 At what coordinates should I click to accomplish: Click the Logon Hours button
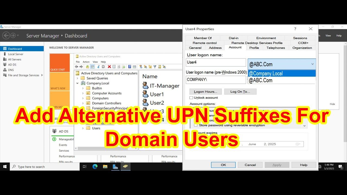pyautogui.click(x=205, y=92)
